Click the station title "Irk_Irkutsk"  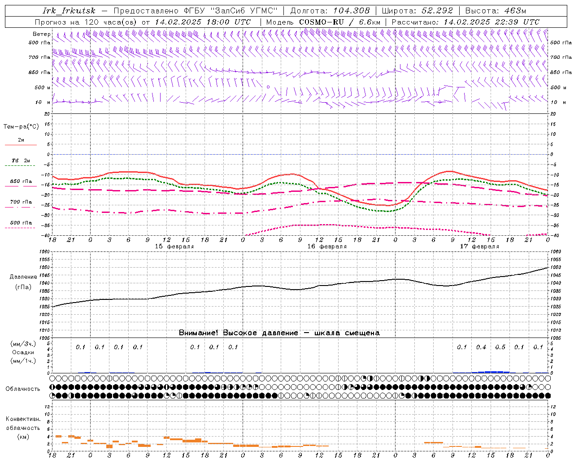69,11
